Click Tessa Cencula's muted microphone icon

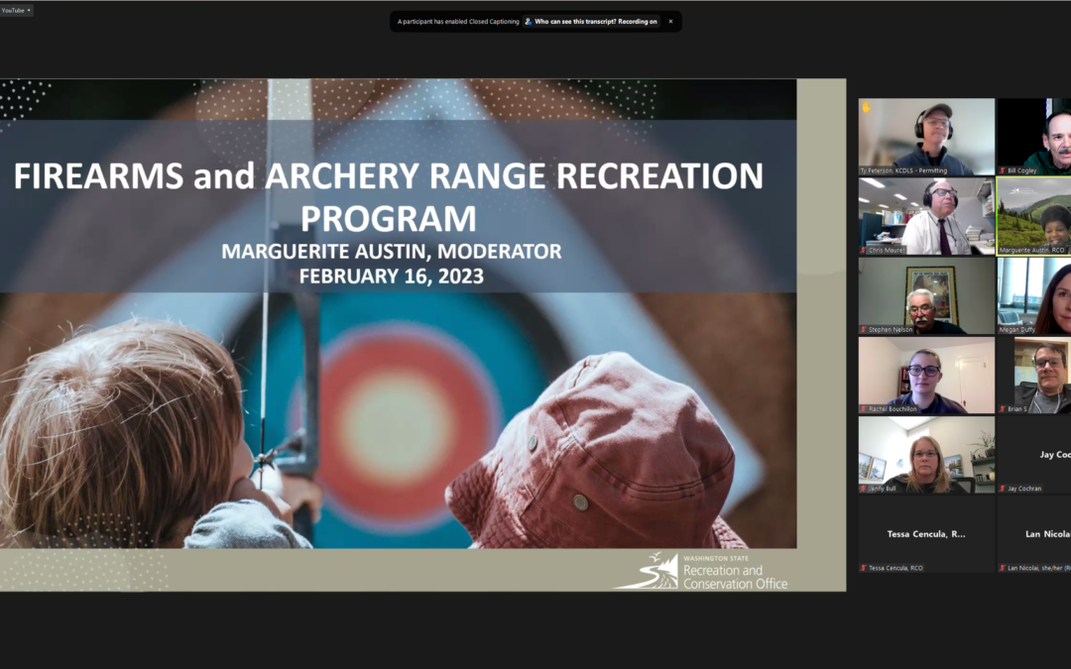(x=864, y=568)
